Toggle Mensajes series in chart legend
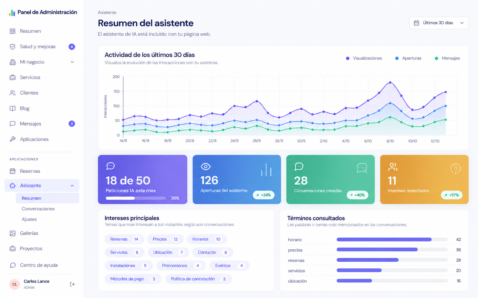 pyautogui.click(x=447, y=58)
